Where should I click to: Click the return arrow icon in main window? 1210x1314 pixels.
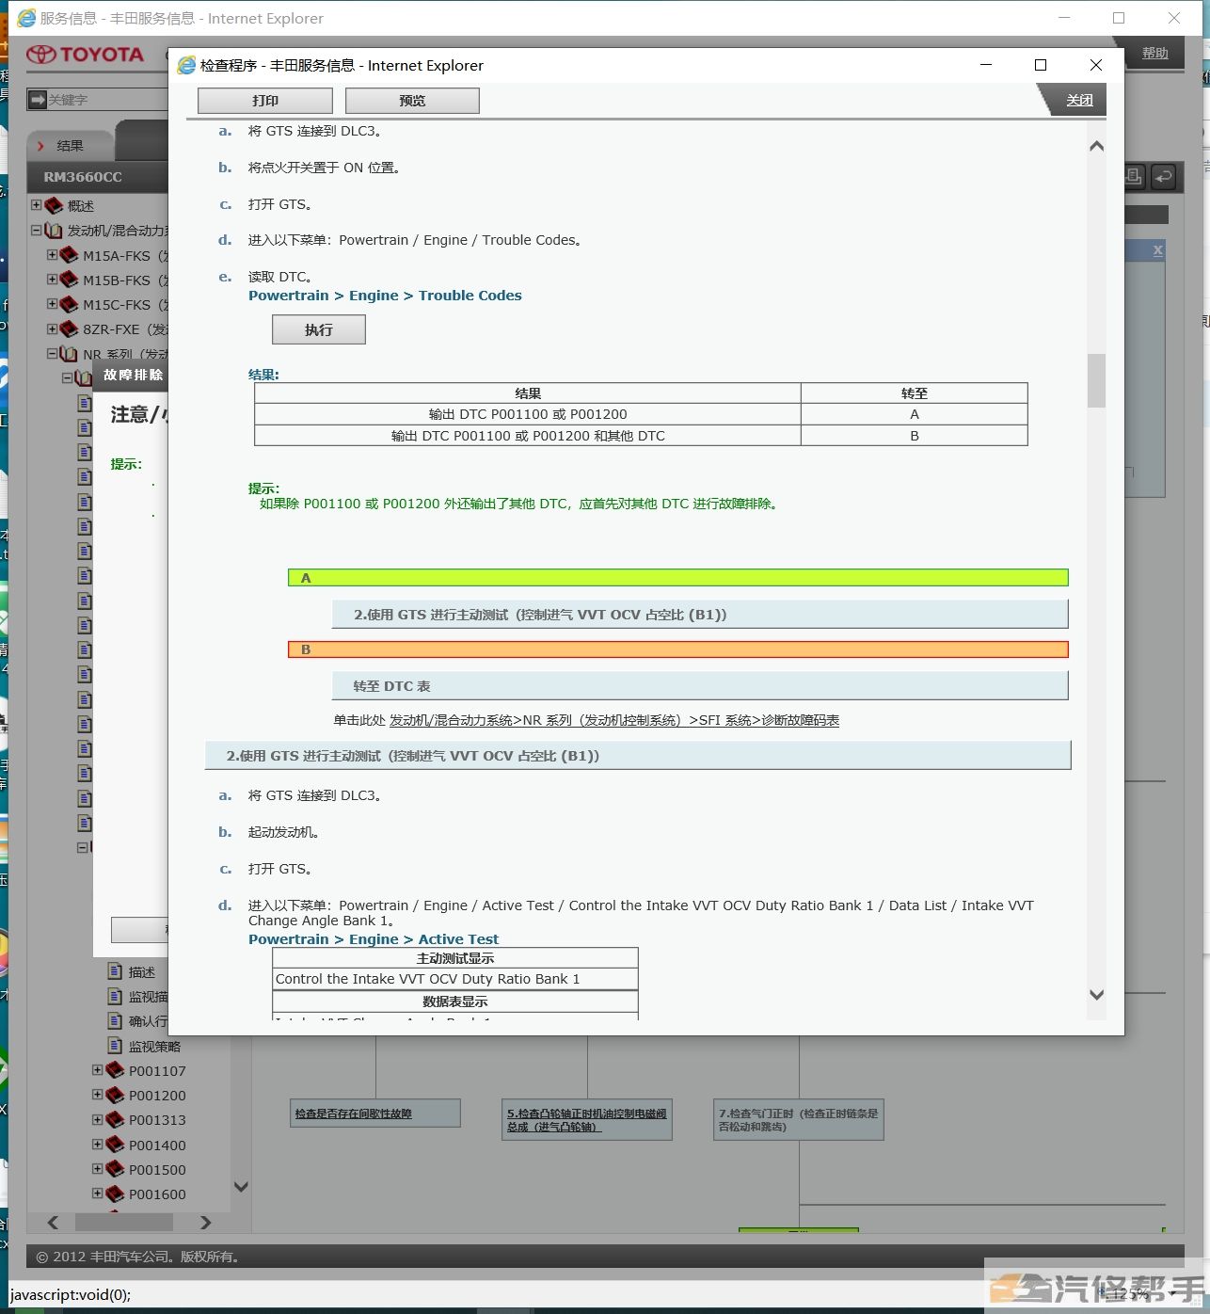tap(1164, 176)
